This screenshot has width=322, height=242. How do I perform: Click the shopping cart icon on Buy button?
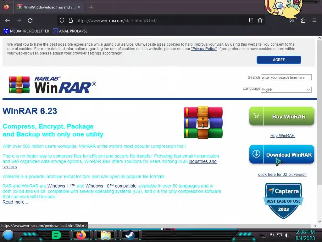[x=256, y=116]
